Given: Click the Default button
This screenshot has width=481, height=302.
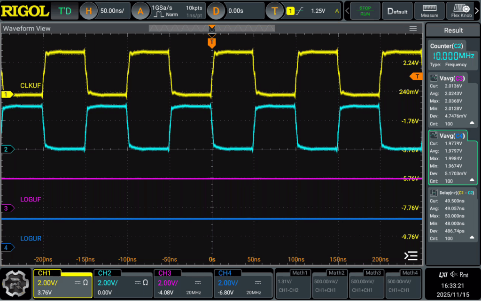Looking at the screenshot, I should tap(397, 11).
